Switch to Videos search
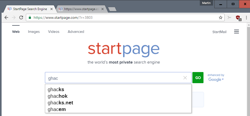 [x=54, y=32]
